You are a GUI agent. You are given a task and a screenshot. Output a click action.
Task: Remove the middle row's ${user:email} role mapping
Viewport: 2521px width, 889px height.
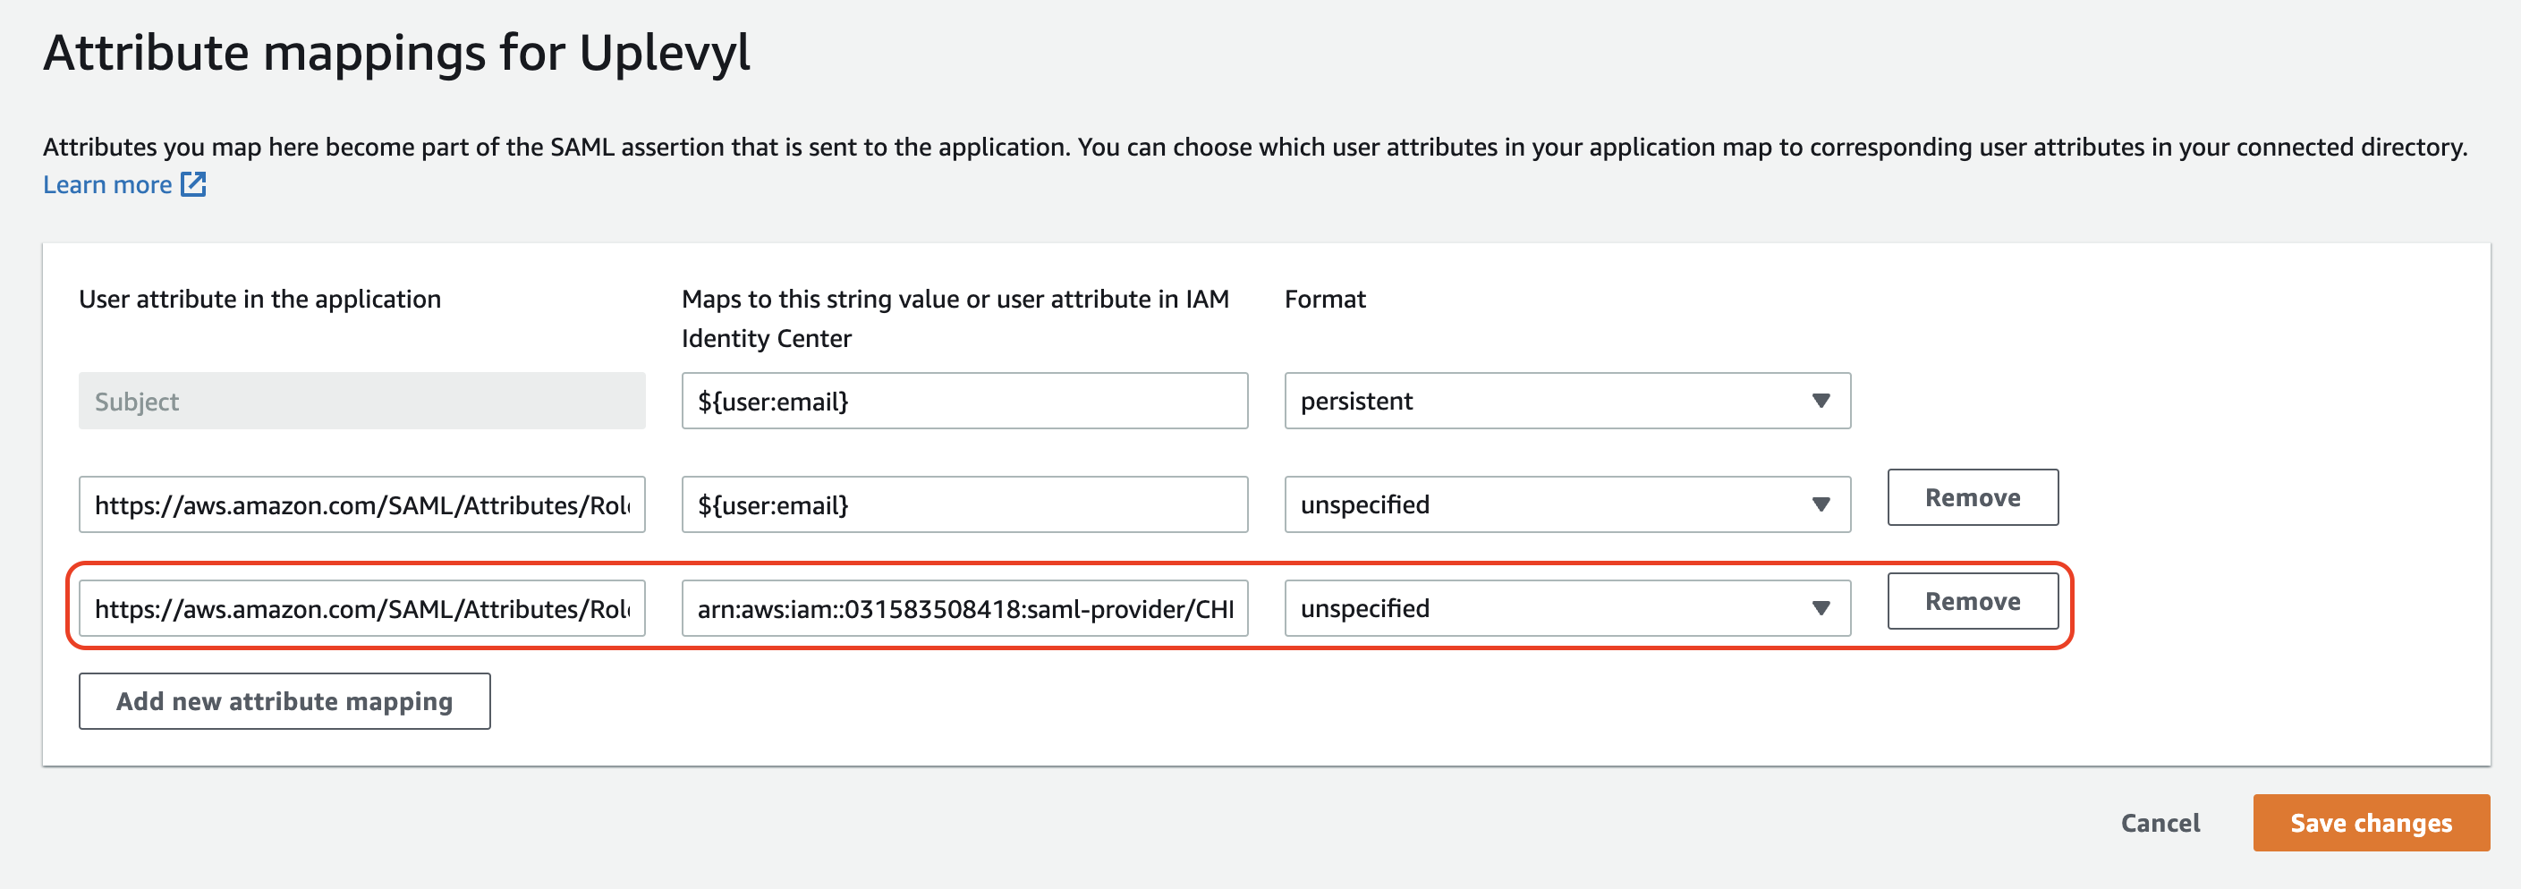[x=1972, y=498]
